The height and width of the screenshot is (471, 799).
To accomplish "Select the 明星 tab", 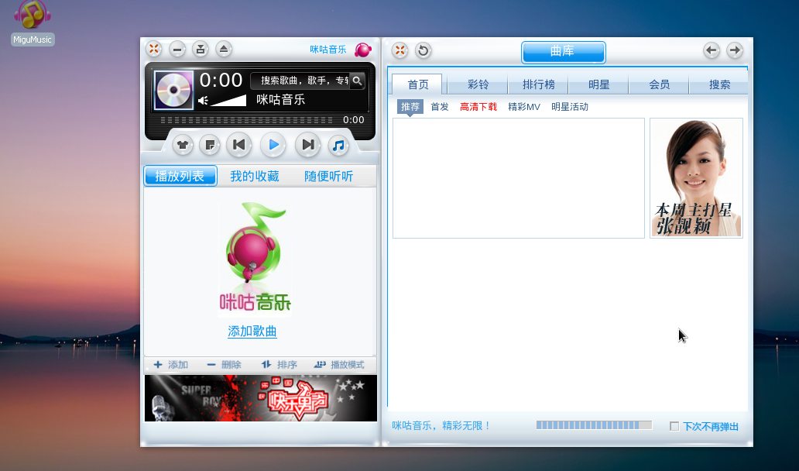I will coord(598,84).
